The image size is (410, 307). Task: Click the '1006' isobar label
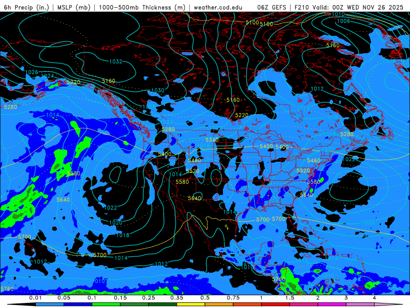tap(343, 21)
